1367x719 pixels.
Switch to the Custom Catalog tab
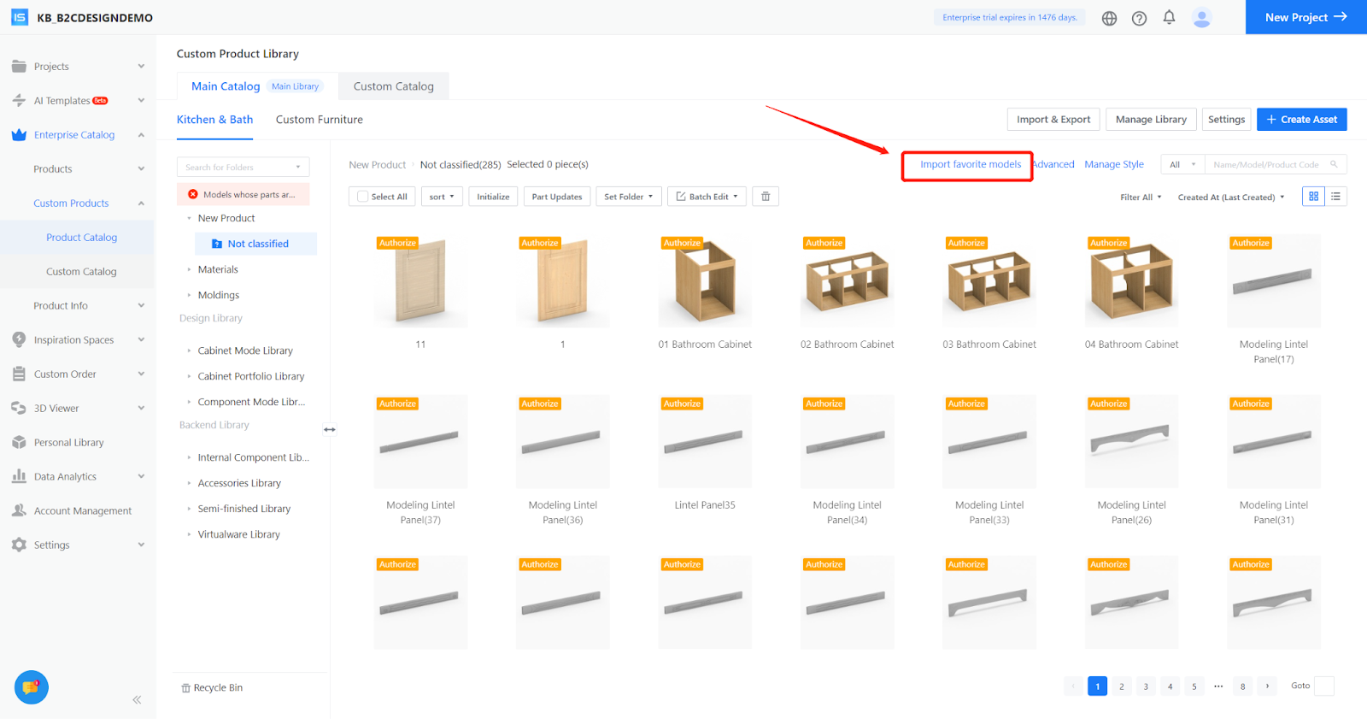pos(394,86)
